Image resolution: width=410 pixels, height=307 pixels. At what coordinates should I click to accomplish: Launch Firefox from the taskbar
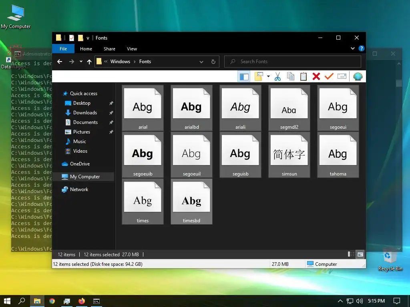[82, 301]
